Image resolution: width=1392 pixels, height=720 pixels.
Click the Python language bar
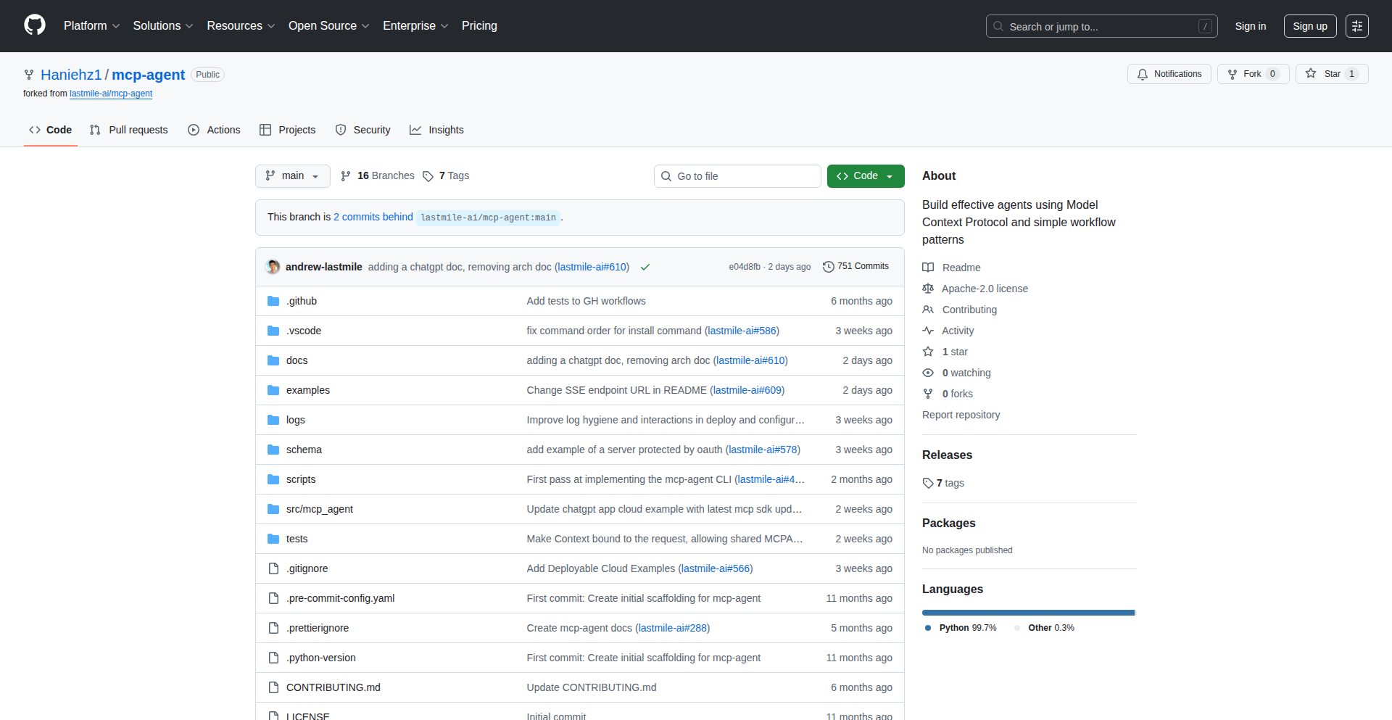1027,613
